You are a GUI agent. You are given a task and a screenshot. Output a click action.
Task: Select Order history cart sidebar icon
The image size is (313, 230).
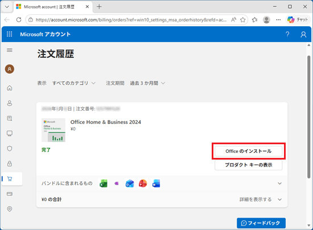[x=10, y=179]
